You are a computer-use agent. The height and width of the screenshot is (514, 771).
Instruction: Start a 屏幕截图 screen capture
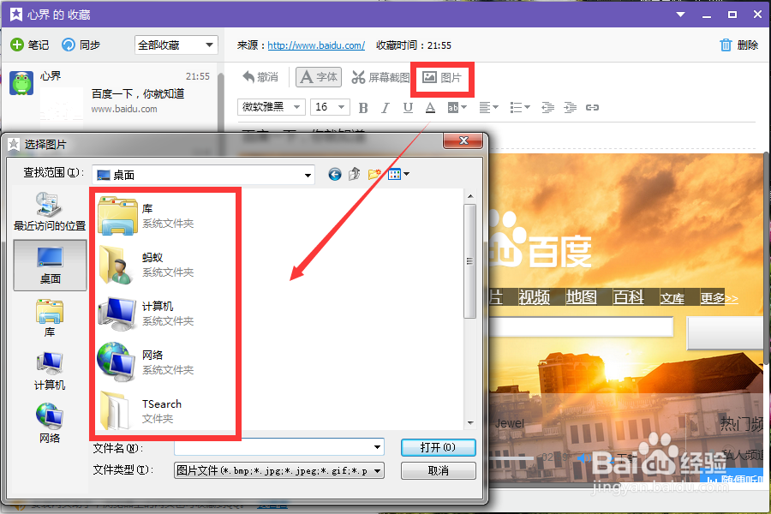point(380,77)
